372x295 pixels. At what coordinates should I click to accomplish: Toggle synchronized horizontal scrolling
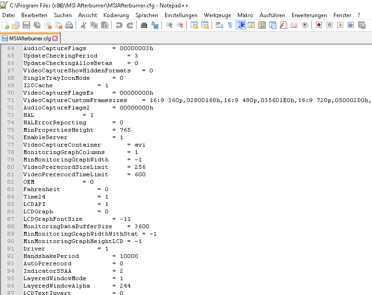tap(205, 25)
